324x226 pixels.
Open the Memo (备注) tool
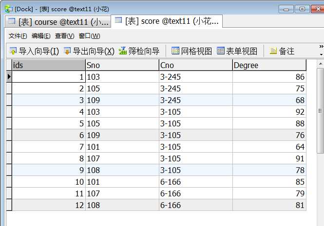coord(282,51)
